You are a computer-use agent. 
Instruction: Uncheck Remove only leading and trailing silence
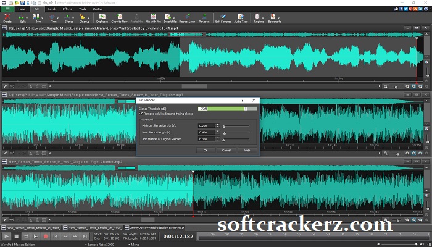coord(141,114)
